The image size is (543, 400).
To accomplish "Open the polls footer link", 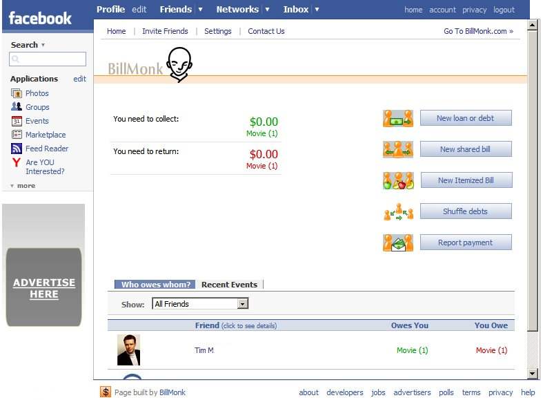I will (446, 392).
